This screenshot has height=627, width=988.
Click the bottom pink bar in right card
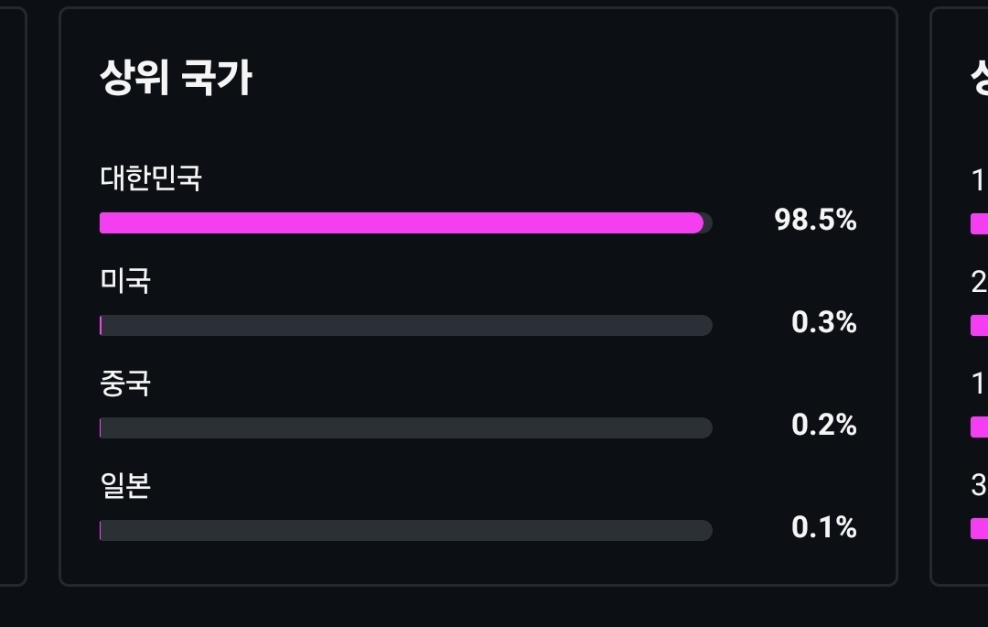[979, 529]
